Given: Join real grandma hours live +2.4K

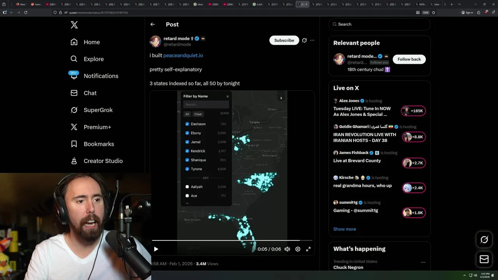Looking at the screenshot, I should pos(414,188).
